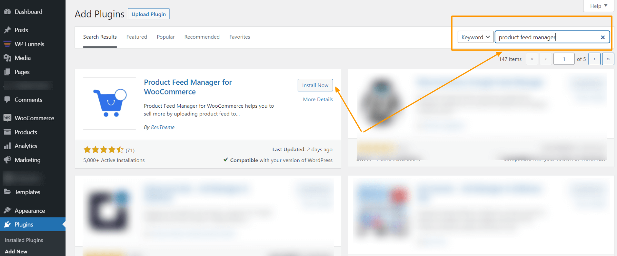The image size is (617, 256).
Task: Select the WooCommerce logo icon
Action: (x=7, y=118)
